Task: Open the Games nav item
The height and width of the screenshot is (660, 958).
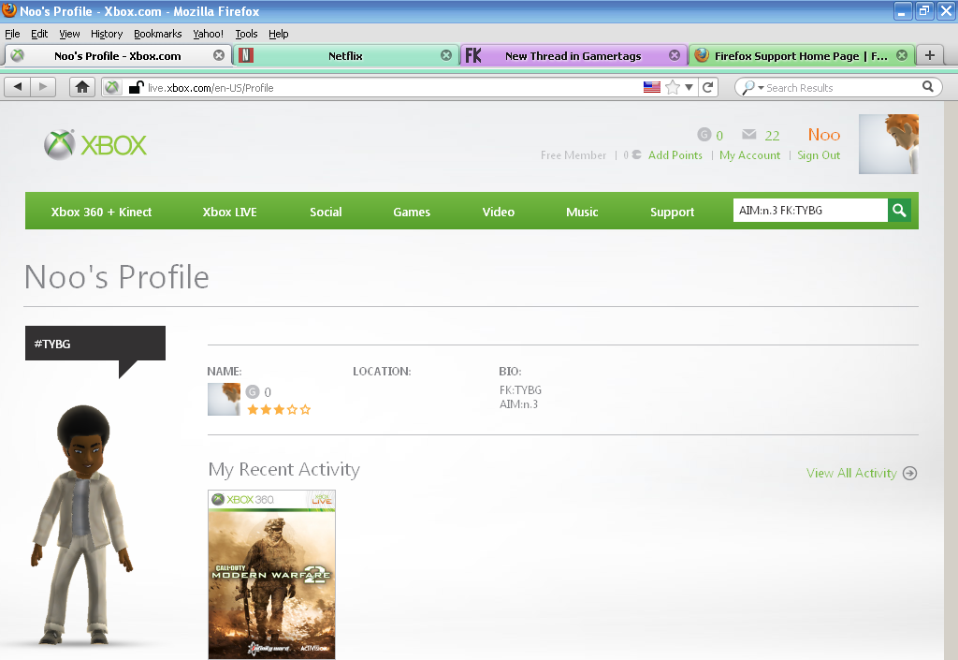Action: click(x=412, y=213)
